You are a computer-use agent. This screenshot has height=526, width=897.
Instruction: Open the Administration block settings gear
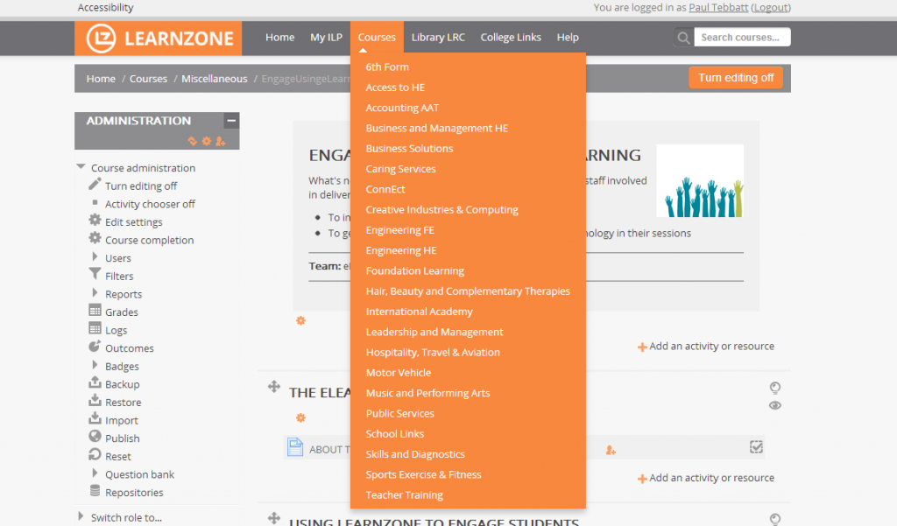(x=206, y=141)
